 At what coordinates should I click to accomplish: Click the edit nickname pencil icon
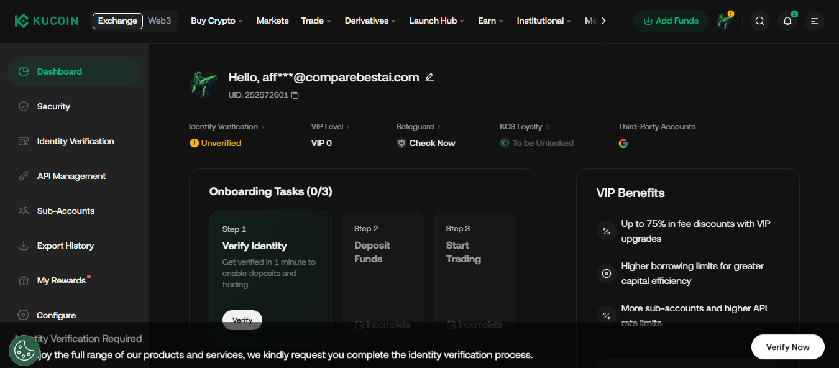[x=429, y=78]
